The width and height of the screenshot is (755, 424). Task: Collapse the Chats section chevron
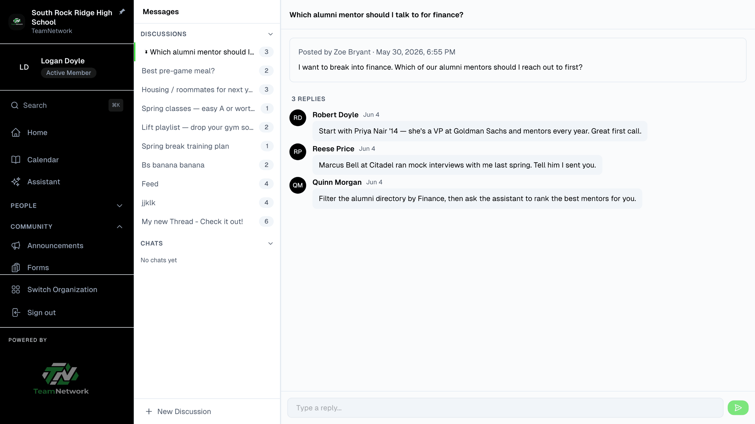pos(270,243)
